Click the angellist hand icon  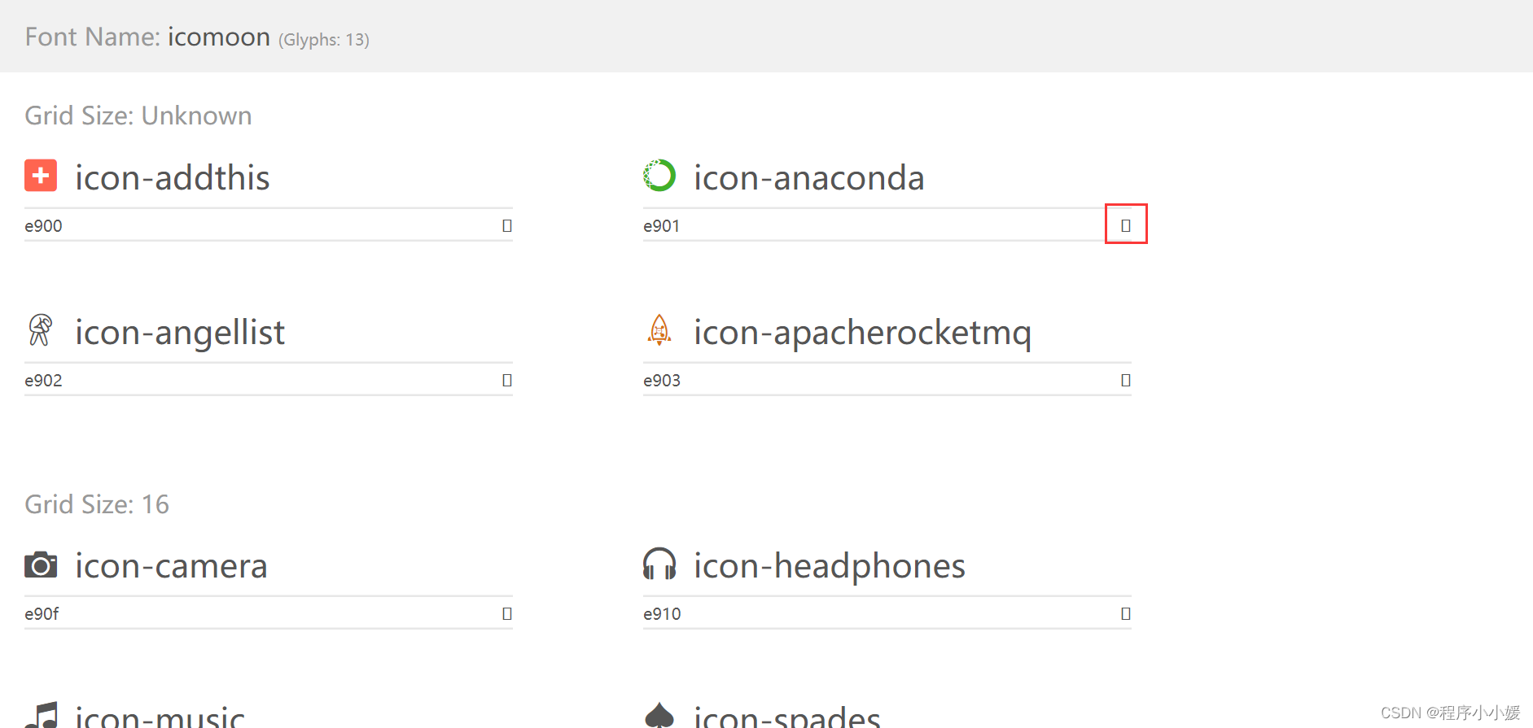coord(41,330)
